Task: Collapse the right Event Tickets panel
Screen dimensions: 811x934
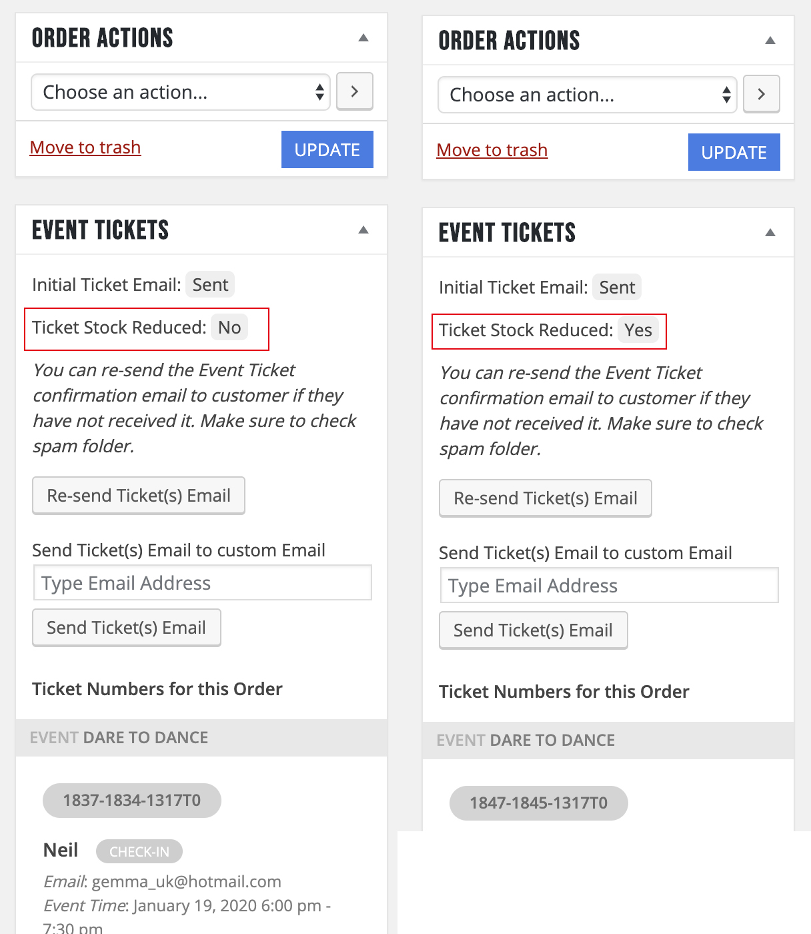Action: [770, 233]
